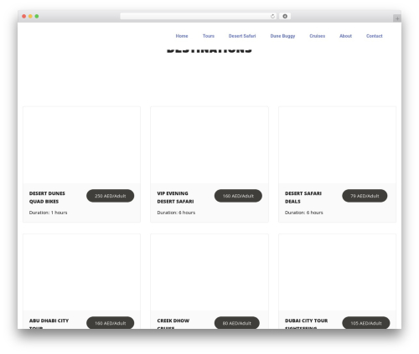419x354 pixels.
Task: Open the Abu Dhabi City Tour title
Action: (x=49, y=324)
